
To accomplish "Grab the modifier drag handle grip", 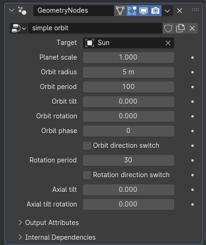I will (196, 10).
